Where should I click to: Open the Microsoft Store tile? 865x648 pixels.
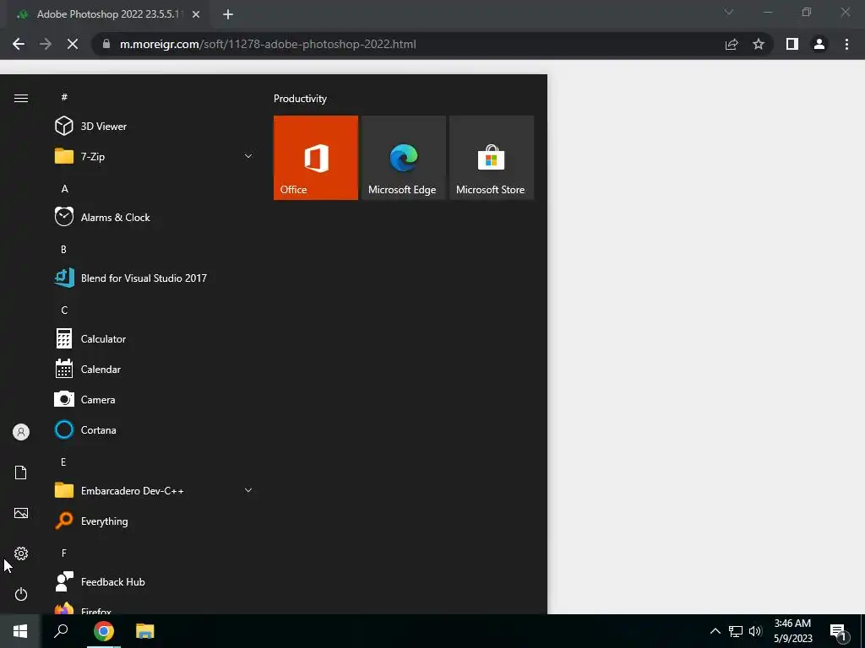coord(492,158)
